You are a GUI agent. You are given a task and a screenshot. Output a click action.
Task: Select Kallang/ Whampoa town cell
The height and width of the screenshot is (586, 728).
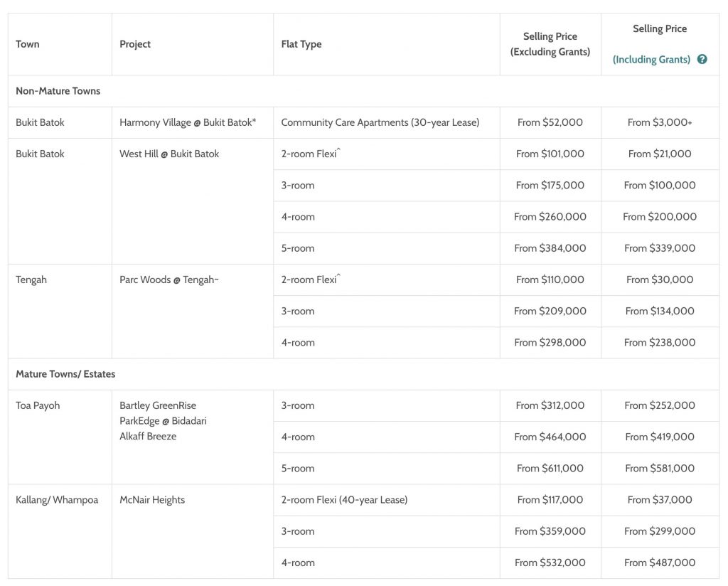57,500
